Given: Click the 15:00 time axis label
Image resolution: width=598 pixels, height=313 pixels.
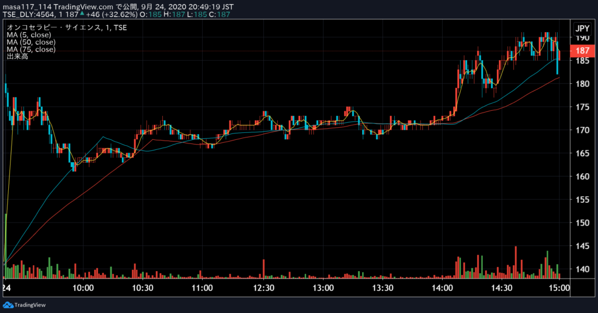Looking at the screenshot, I should (559, 288).
